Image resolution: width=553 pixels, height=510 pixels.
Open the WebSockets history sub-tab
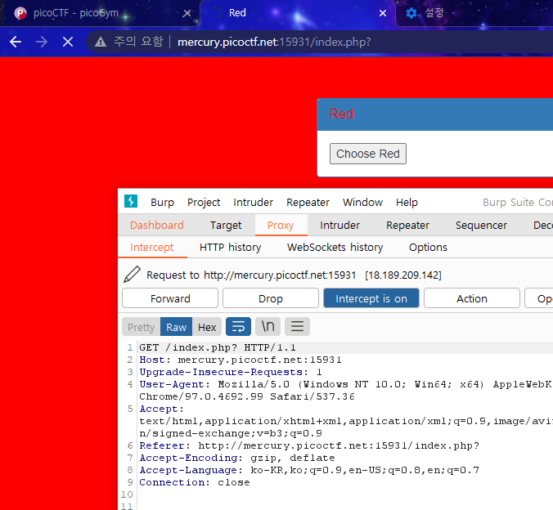click(335, 248)
